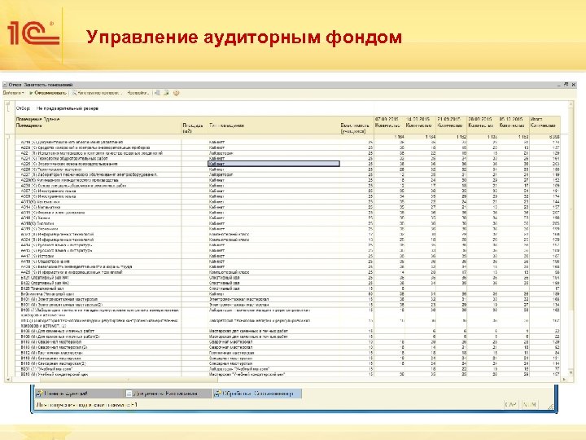The width and height of the screenshot is (586, 440).
Task: Click the toolbar icon left of the export icon
Action: 157,93
